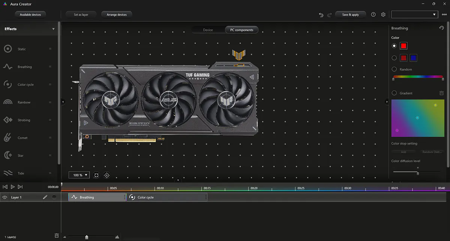Delete gradient with trash icon
This screenshot has width=450, height=241.
441,93
